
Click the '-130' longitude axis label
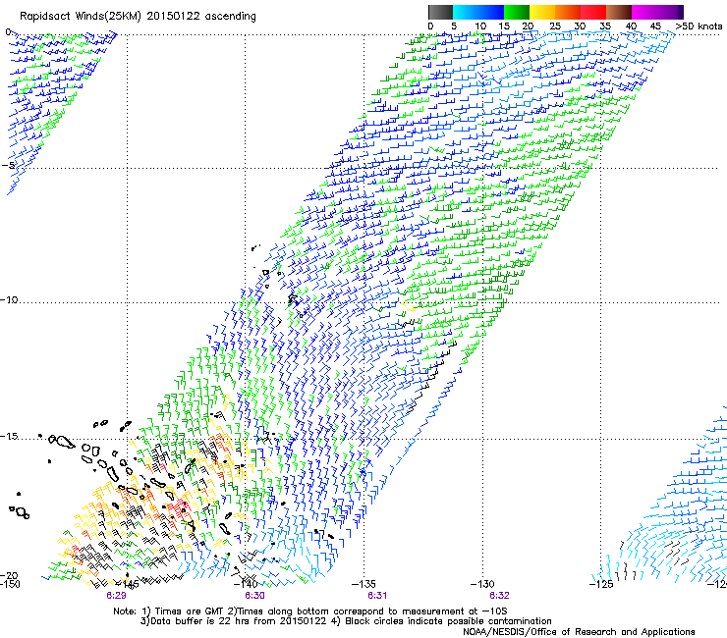click(482, 584)
